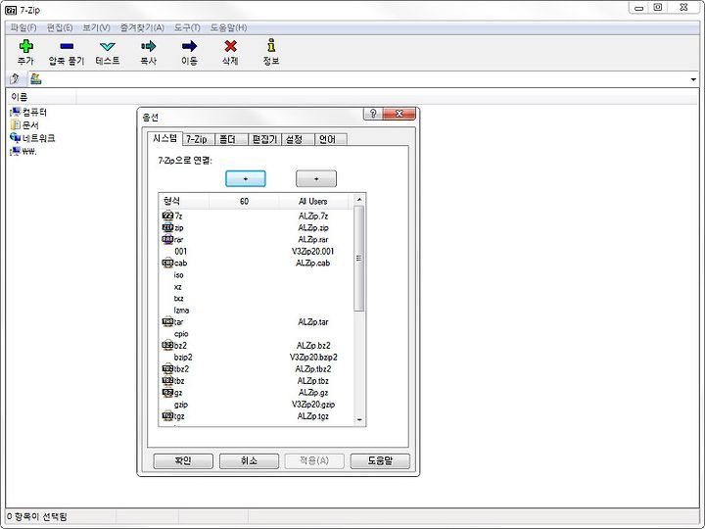This screenshot has height=529, width=705.
Task: Click the gray + button for All Users
Action: pos(316,178)
